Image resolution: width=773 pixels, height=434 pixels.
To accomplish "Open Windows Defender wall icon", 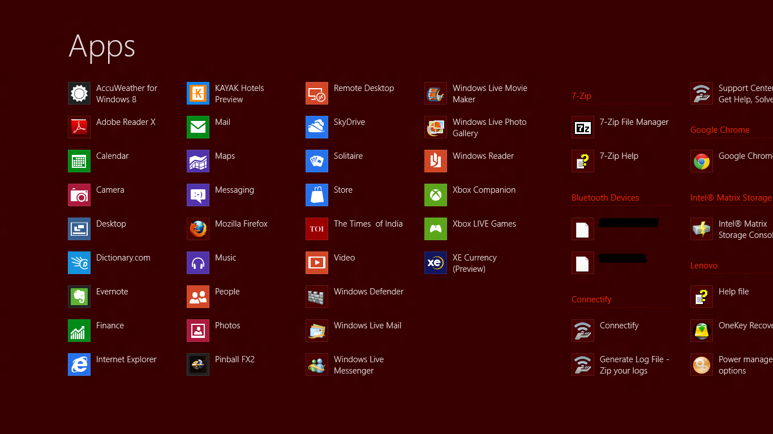I will pos(317,297).
